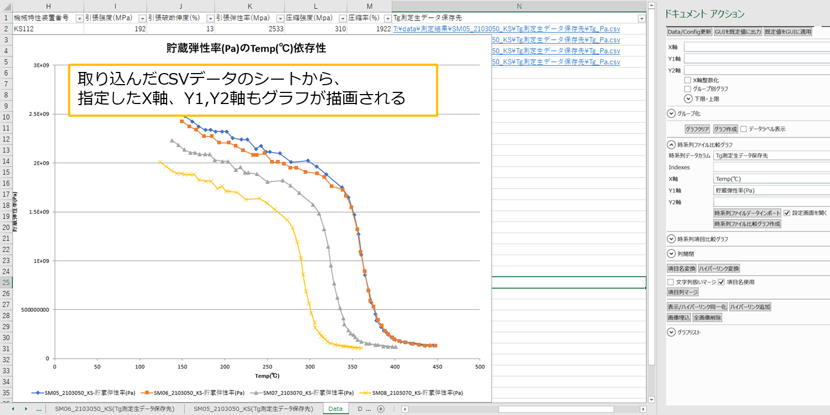Click the GUIを既定値に出力 button

pyautogui.click(x=738, y=32)
